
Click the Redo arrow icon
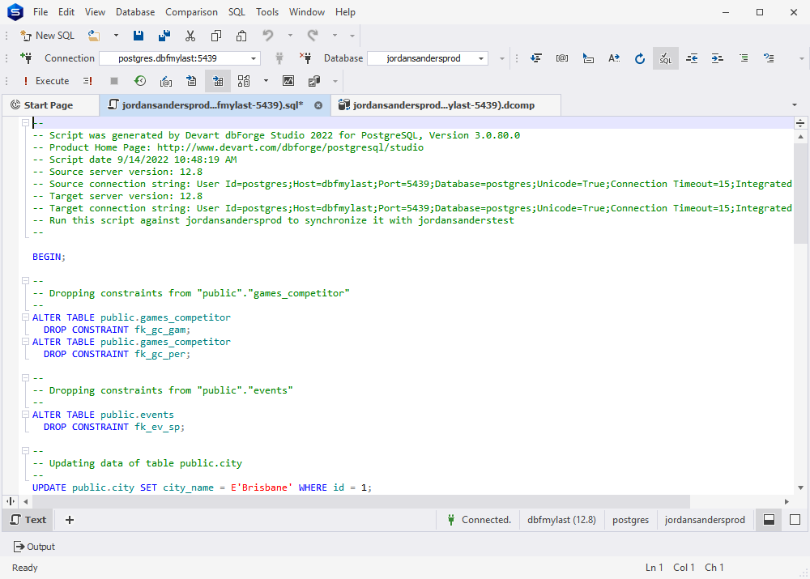coord(313,36)
